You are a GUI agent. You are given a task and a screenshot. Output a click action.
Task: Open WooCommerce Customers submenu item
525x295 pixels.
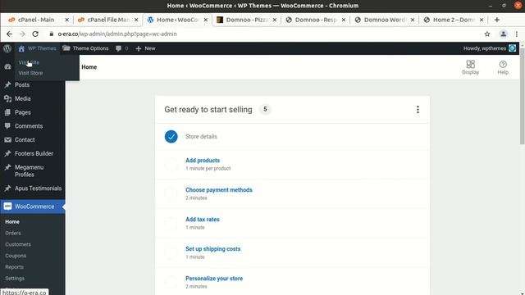tap(18, 244)
